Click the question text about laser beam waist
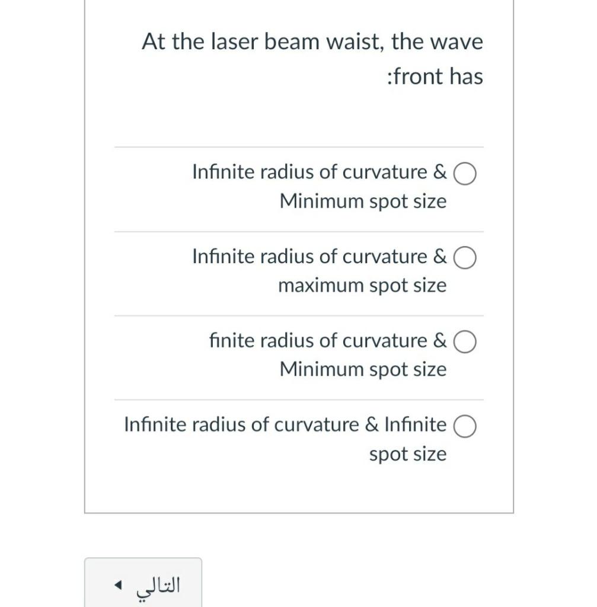 click(x=313, y=58)
